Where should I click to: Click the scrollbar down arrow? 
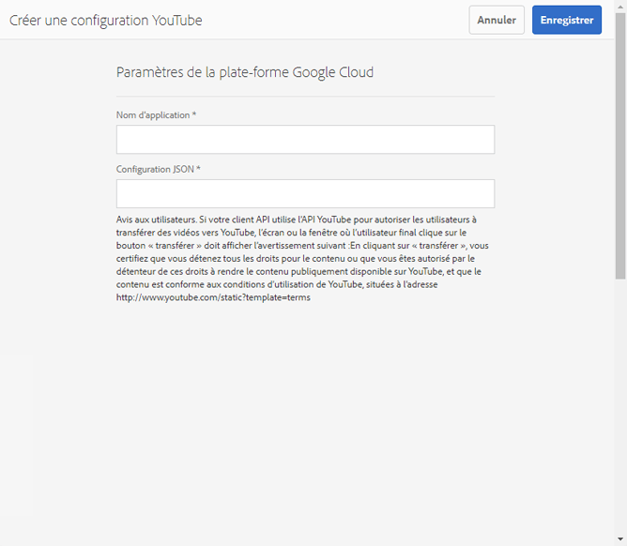(620, 539)
